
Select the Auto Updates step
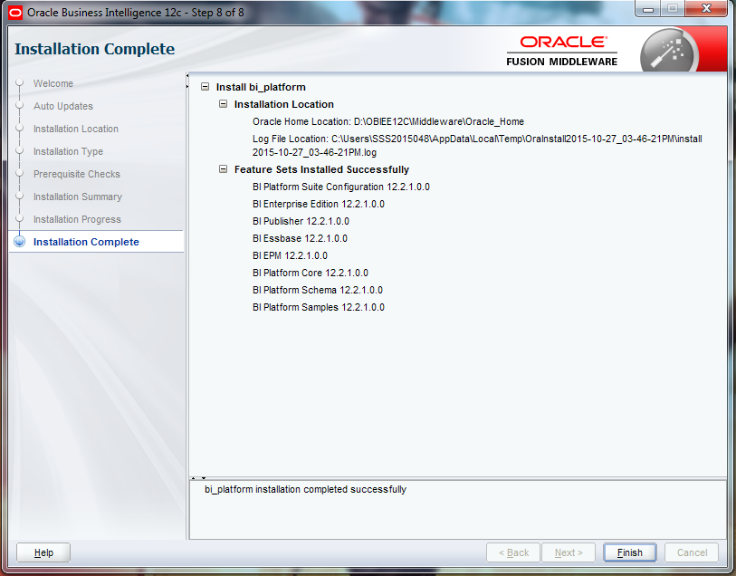[62, 106]
